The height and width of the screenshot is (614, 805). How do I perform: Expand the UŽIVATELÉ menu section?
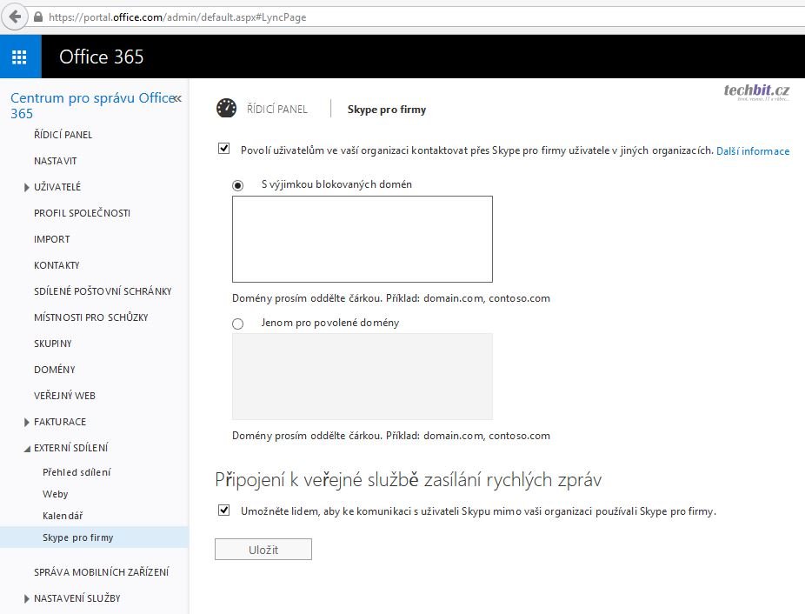27,187
